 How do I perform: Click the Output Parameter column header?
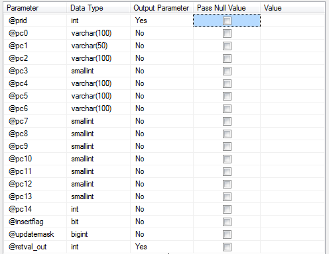162,8
